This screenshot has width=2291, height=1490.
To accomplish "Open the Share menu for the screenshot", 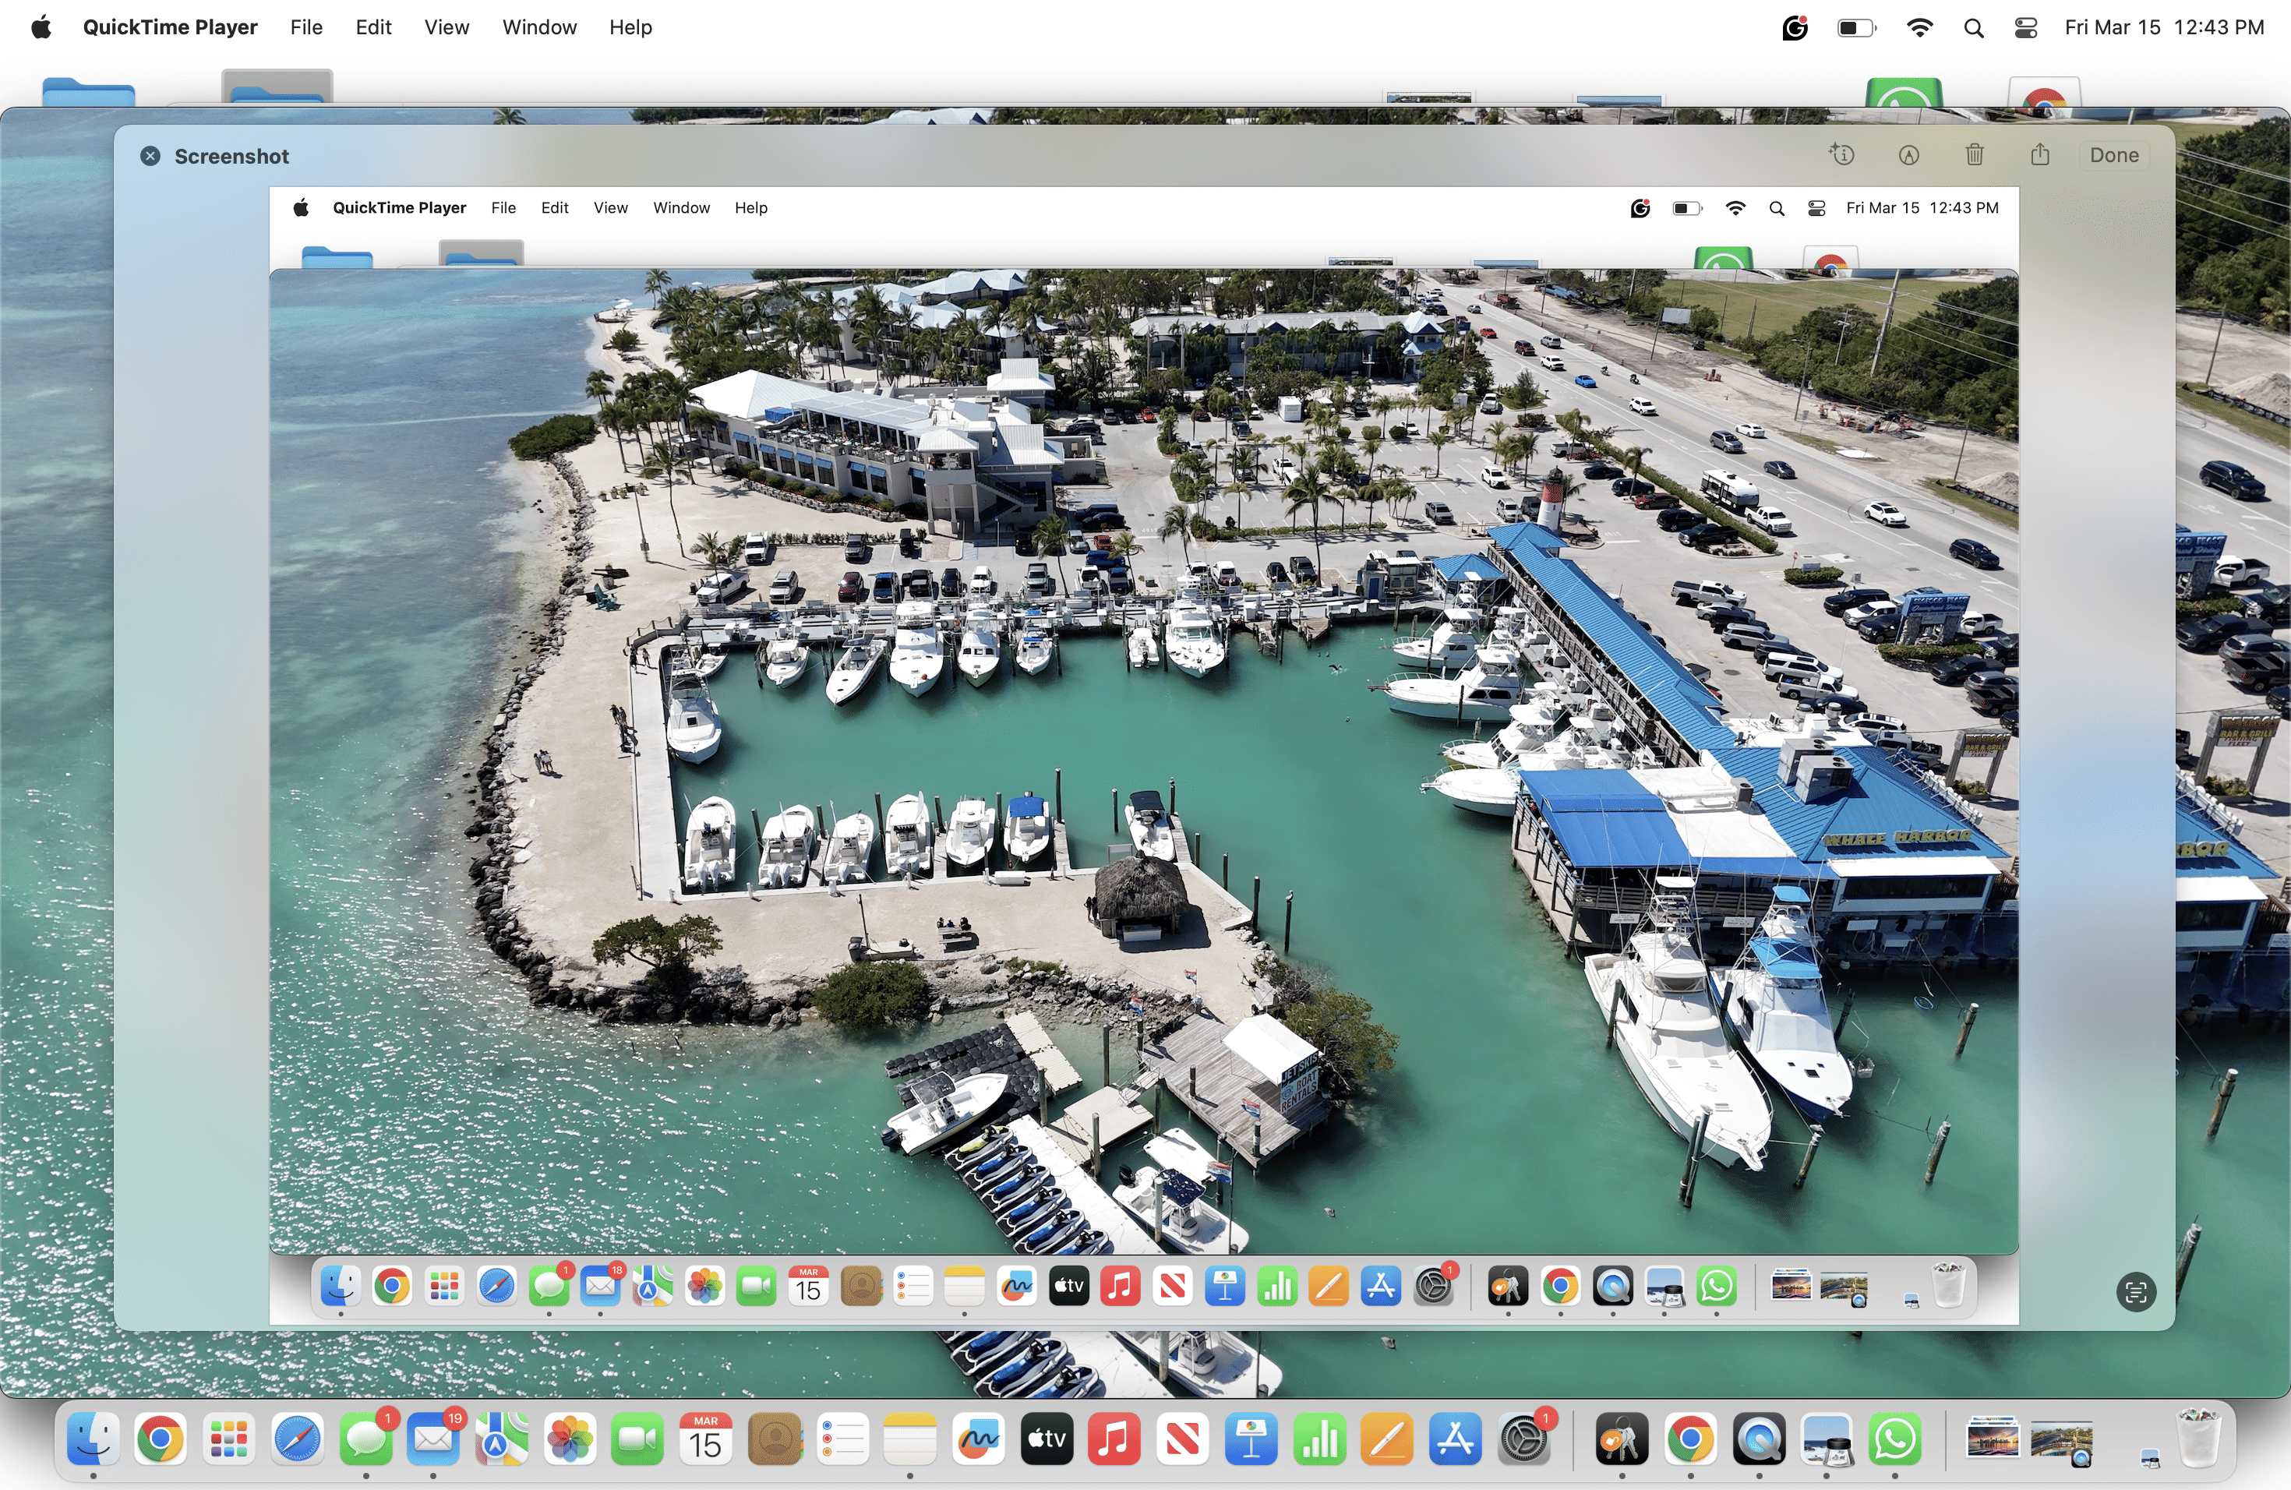I will pos(2040,155).
